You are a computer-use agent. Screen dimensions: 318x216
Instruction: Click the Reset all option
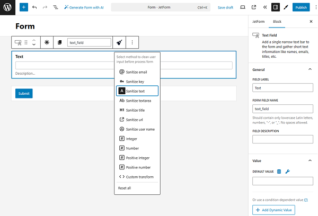click(125, 188)
